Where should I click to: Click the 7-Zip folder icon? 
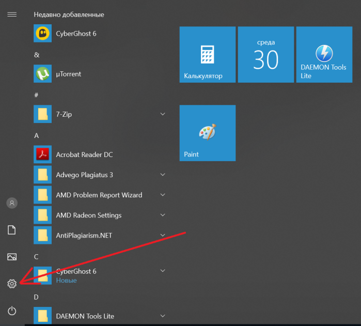point(42,114)
